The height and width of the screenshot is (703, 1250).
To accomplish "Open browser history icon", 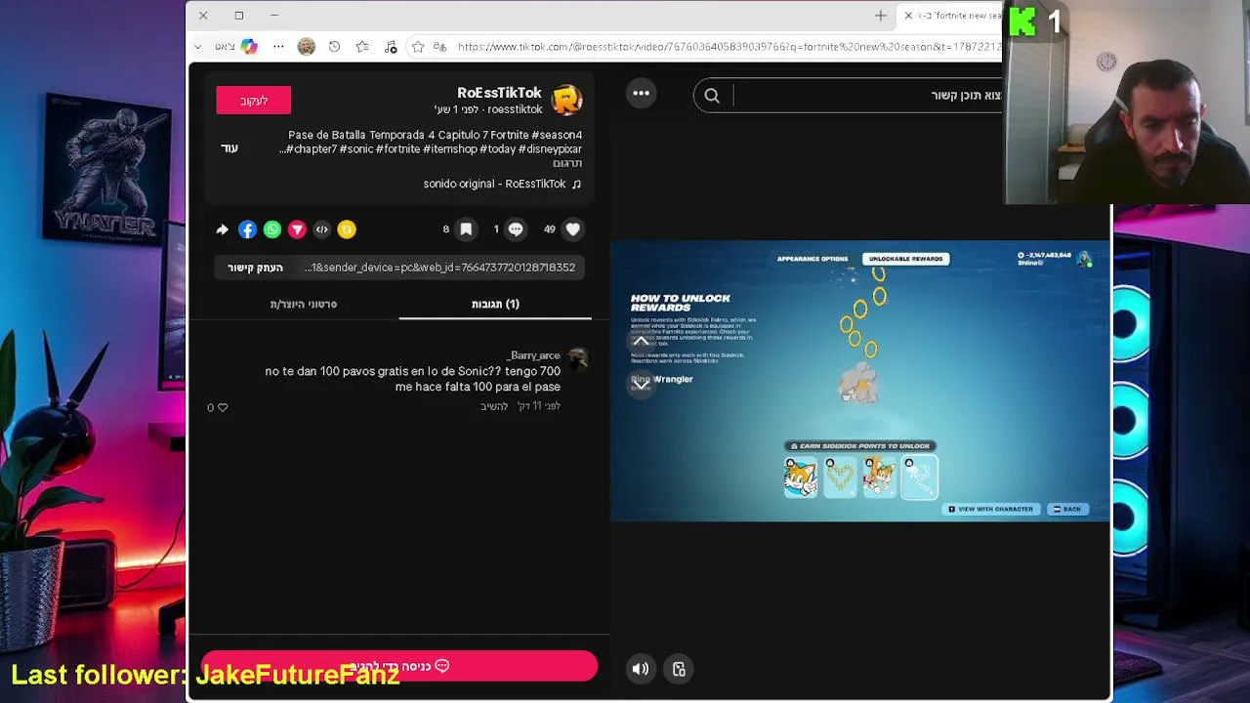I will coord(334,47).
